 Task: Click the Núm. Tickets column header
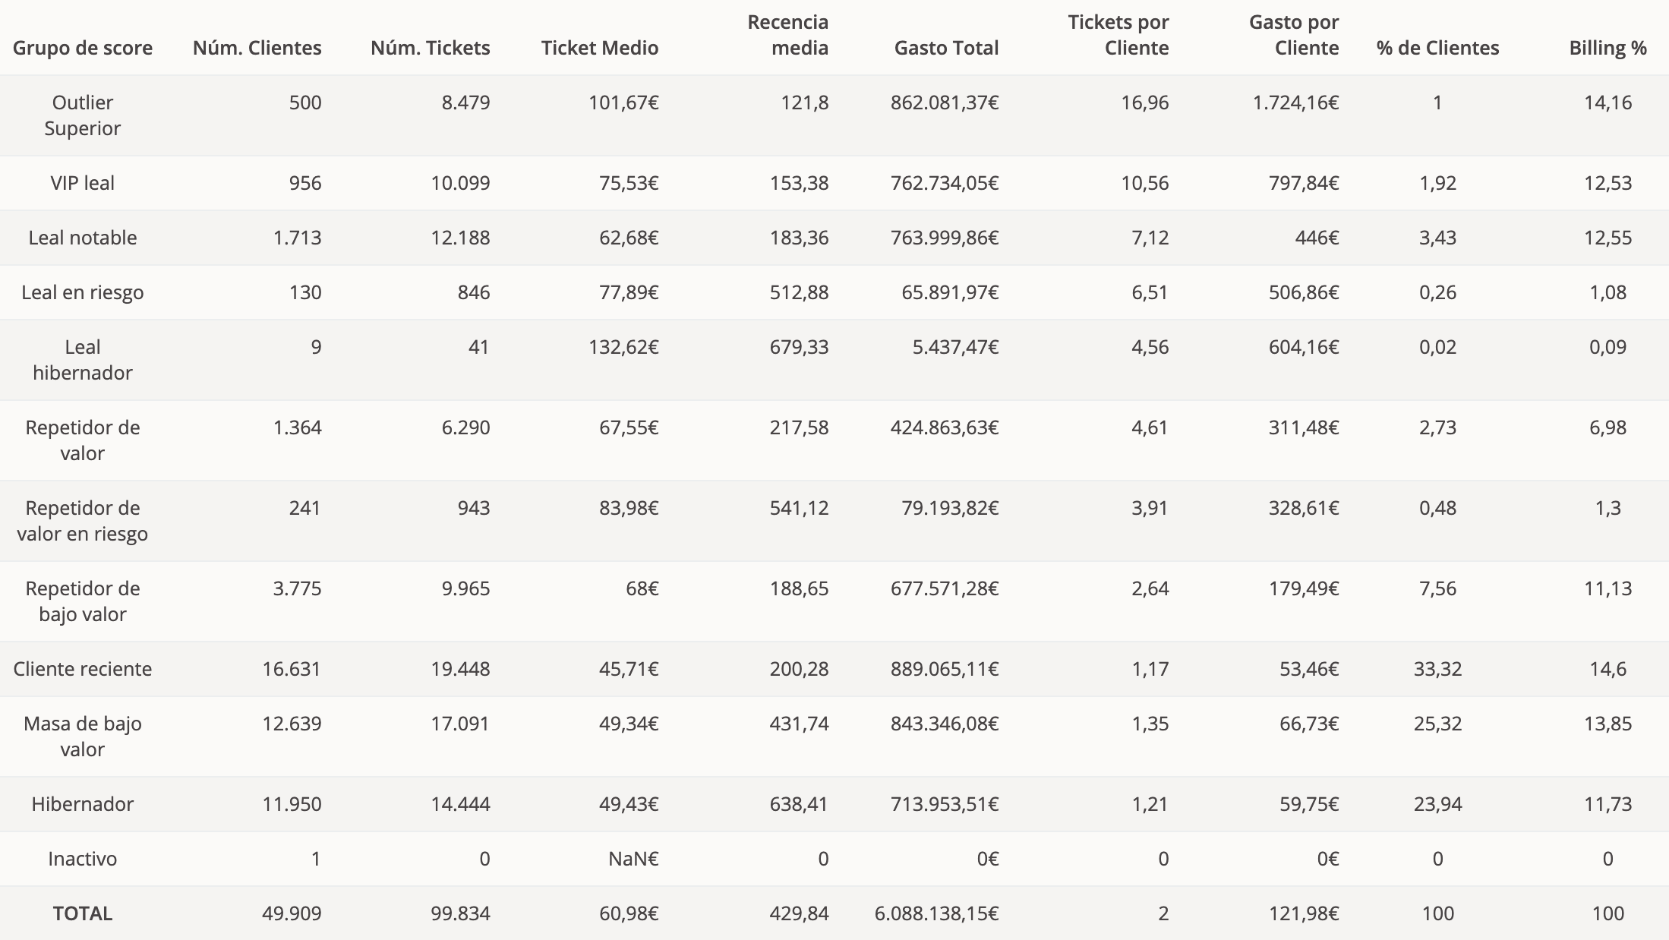[x=430, y=48]
